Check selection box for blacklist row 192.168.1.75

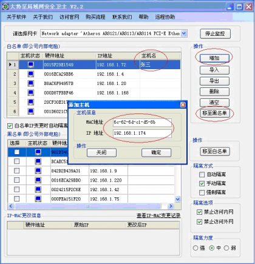[17, 199]
